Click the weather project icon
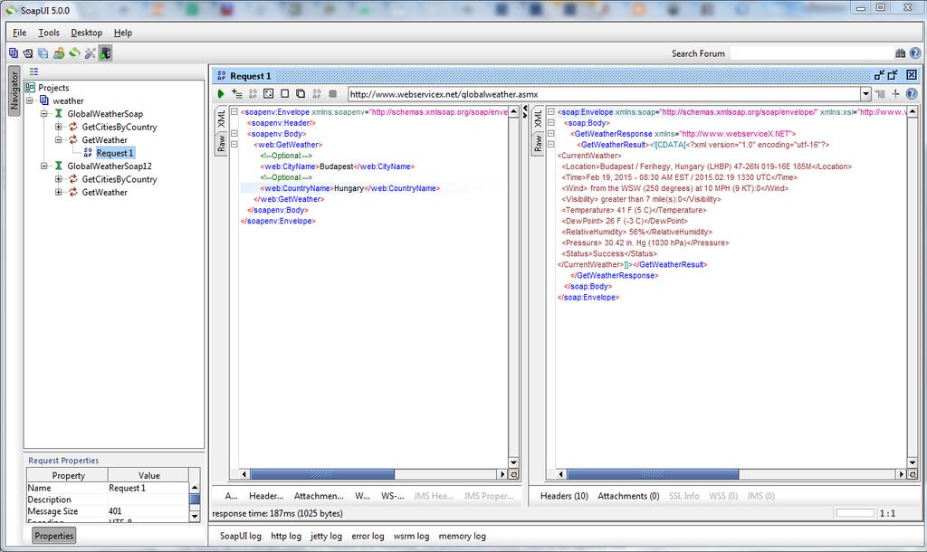 [44, 100]
